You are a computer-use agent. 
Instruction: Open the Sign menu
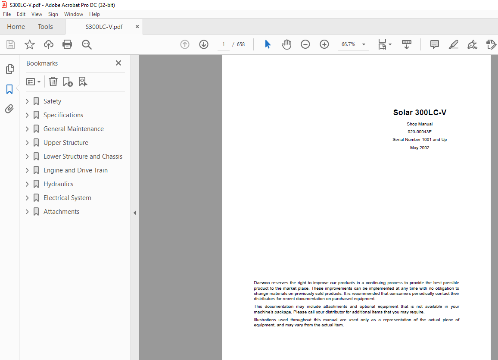coord(53,14)
